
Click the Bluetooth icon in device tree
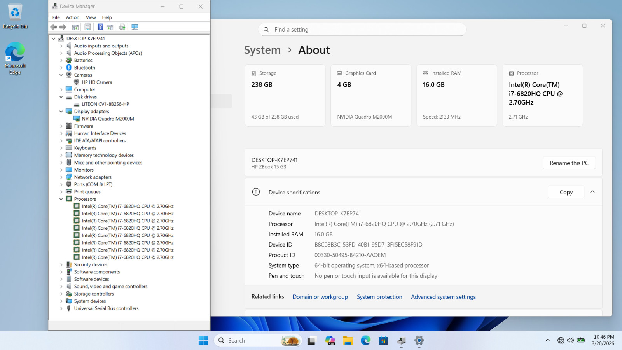(x=69, y=68)
